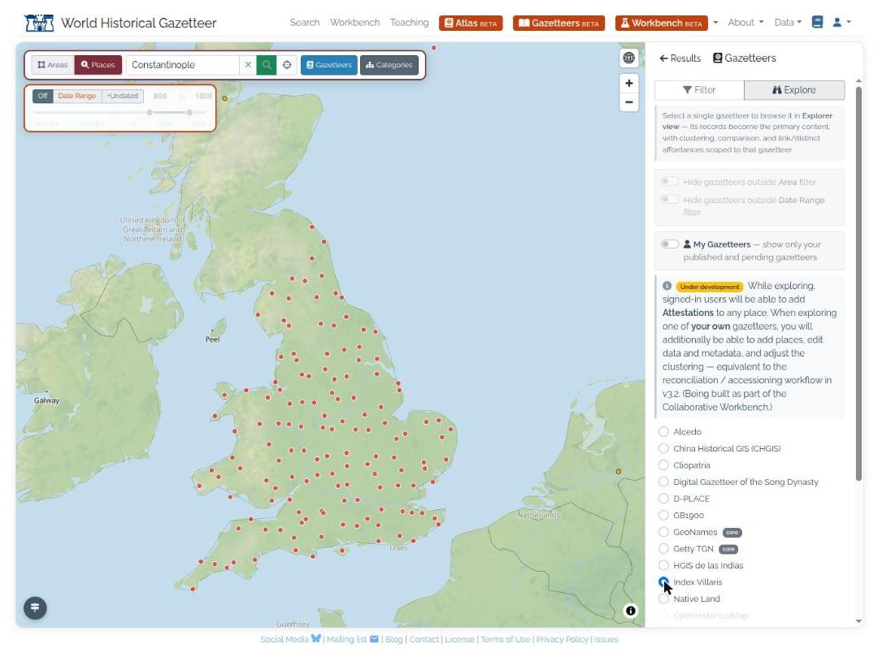
Task: Run search with the green magnifier button
Action: point(267,65)
